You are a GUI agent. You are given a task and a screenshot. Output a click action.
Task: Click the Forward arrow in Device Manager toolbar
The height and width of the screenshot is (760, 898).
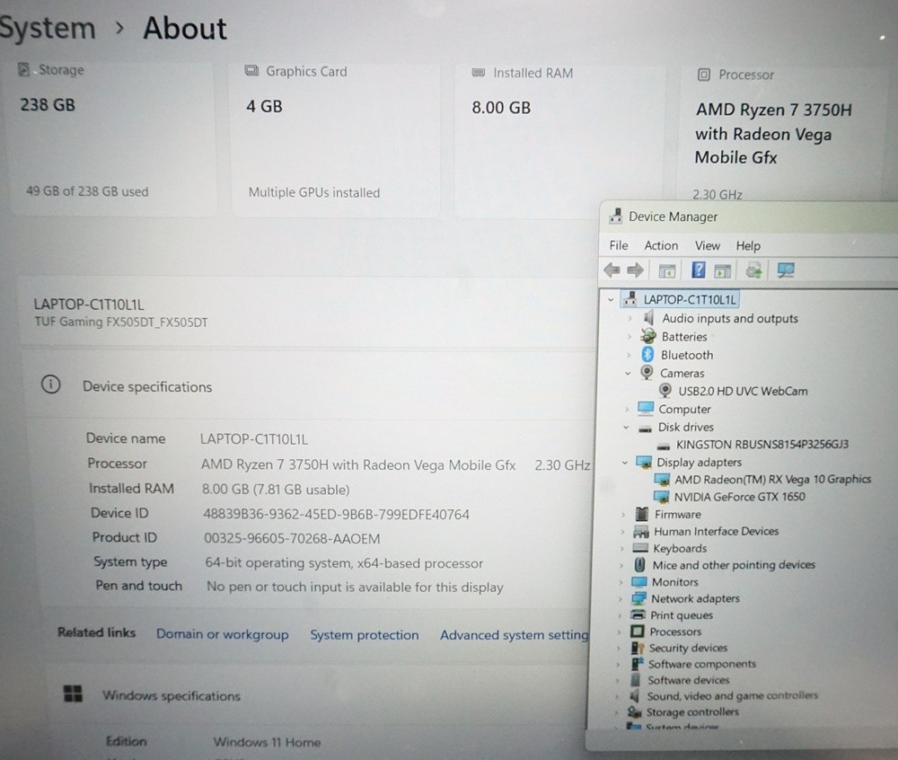(x=635, y=270)
